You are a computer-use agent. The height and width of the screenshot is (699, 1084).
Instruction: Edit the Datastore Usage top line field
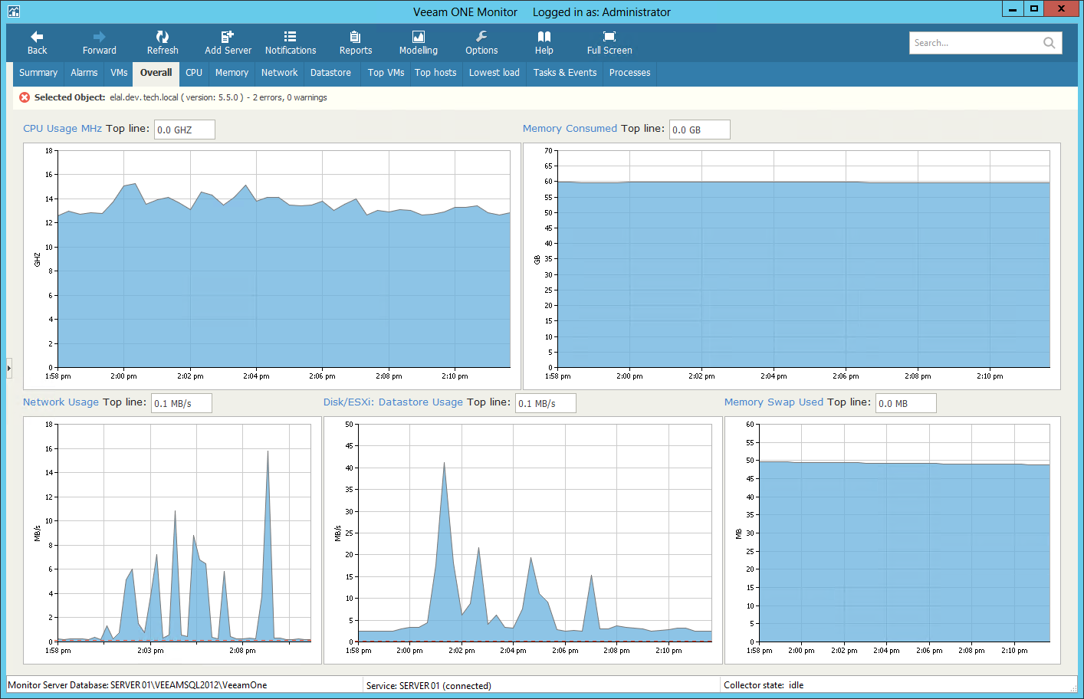(x=546, y=403)
